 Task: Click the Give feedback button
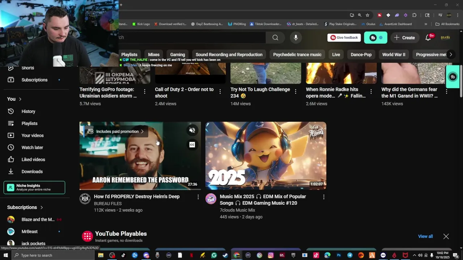click(344, 38)
